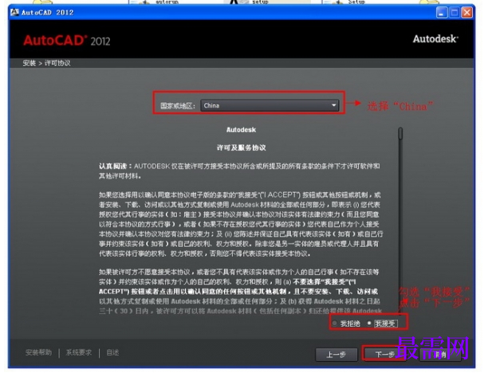Open the country or region dropdown showing China
Viewport: 484px width, 373px height.
[270, 105]
